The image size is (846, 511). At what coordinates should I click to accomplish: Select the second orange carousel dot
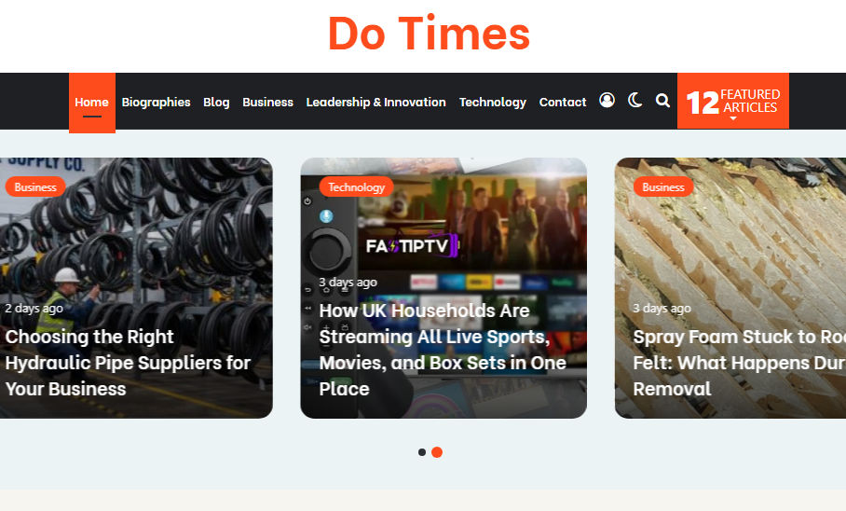coord(437,452)
